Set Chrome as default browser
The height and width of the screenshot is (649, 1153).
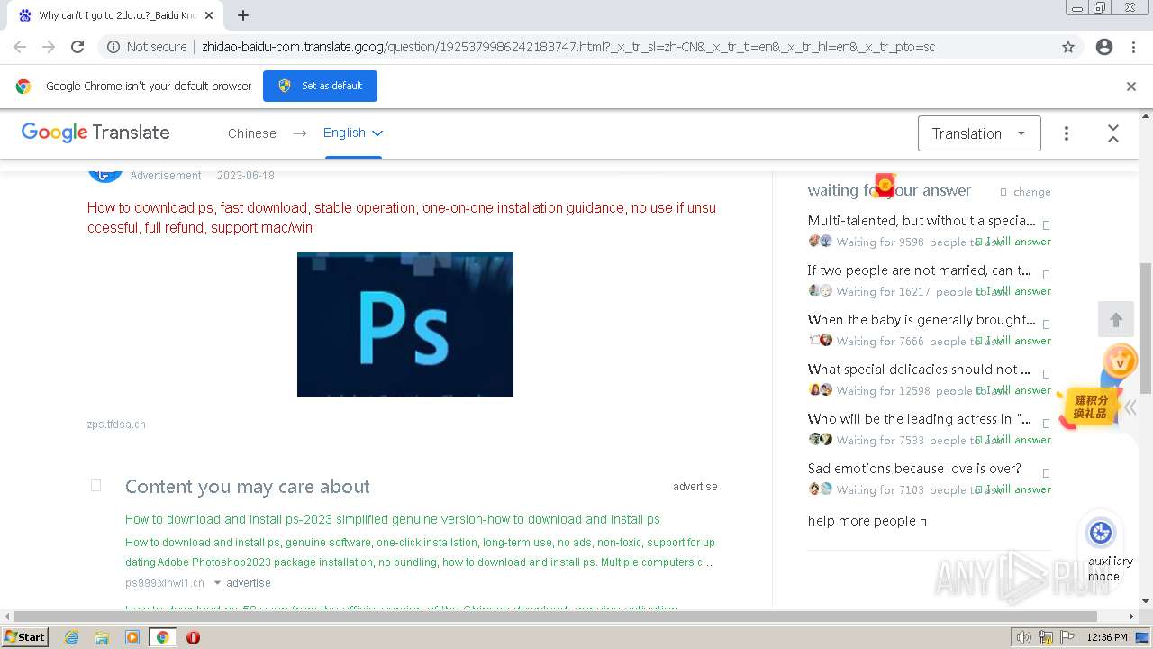pos(320,86)
